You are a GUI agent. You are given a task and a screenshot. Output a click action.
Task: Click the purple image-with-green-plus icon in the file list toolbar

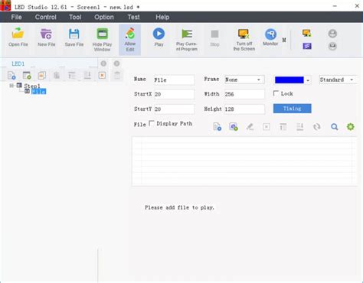[x=234, y=126]
